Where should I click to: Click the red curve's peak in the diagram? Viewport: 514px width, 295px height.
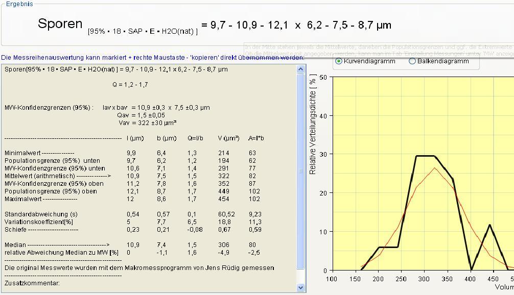(435, 168)
